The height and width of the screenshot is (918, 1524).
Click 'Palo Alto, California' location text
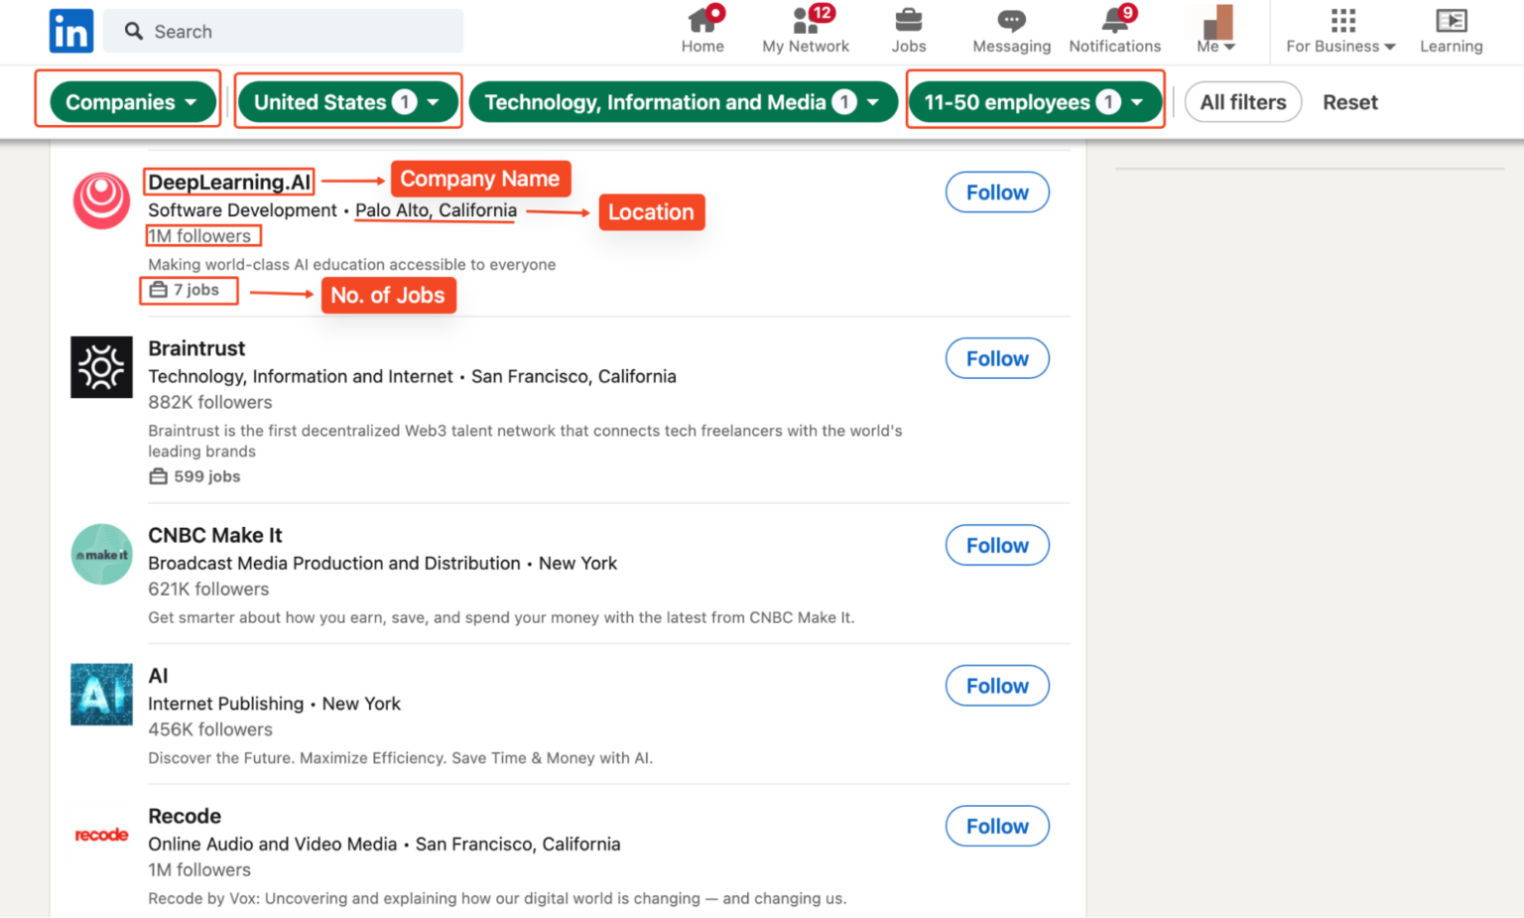click(436, 210)
